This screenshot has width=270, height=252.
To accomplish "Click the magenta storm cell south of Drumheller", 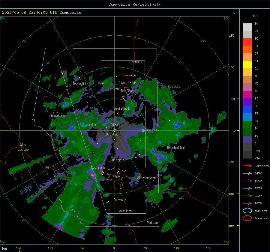I will point(159,157).
